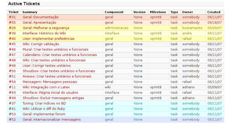Open 'Wiki: Corrigir validação' ticket
This screenshot has height=125, width=234.
[x=41, y=44]
